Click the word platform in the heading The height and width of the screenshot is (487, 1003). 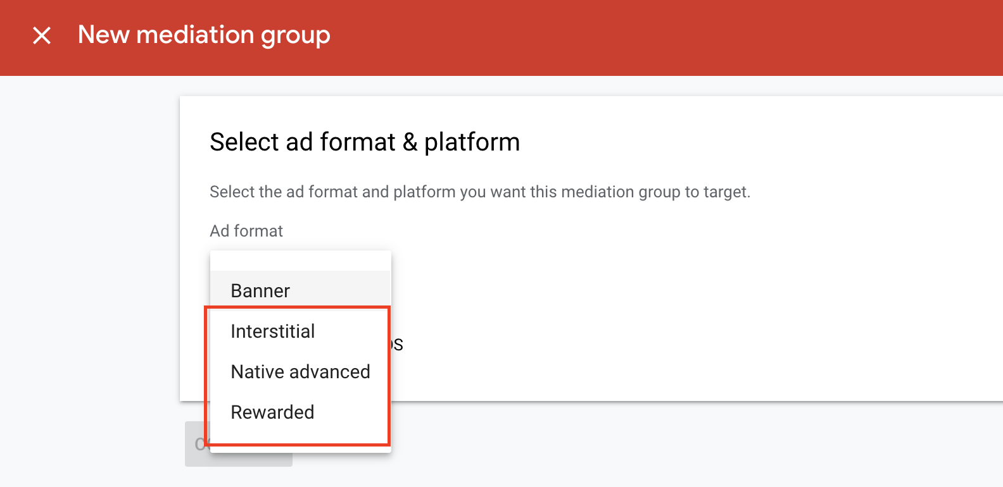tap(472, 143)
